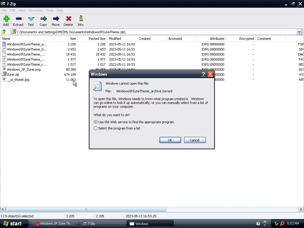The image size is (304, 228).
Task: Click the search tray icon in taskbar
Action: (282, 224)
